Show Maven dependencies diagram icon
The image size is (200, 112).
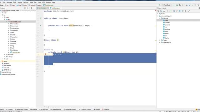tap(182, 11)
